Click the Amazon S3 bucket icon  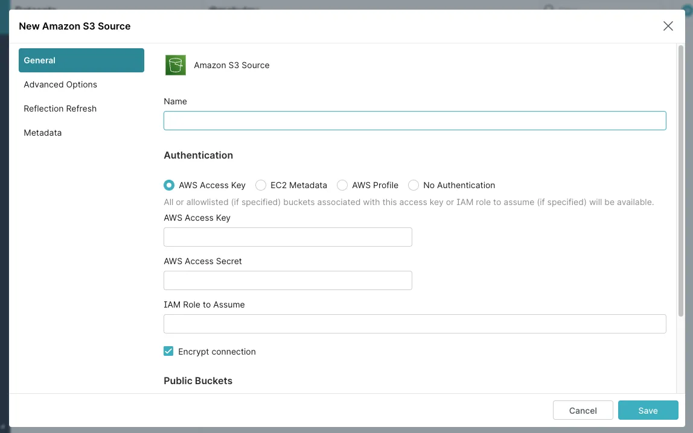pos(176,65)
